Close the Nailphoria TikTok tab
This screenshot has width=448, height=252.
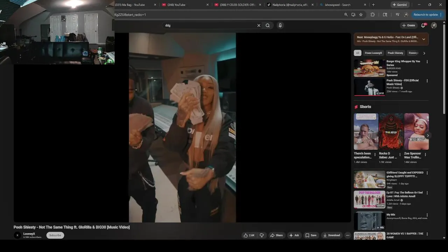pos(313,5)
